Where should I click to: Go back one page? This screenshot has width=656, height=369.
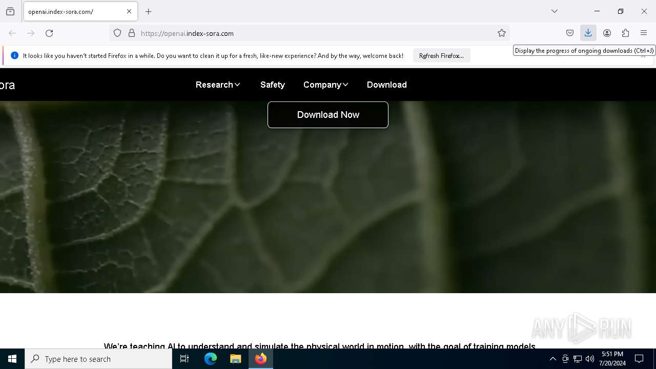point(12,33)
